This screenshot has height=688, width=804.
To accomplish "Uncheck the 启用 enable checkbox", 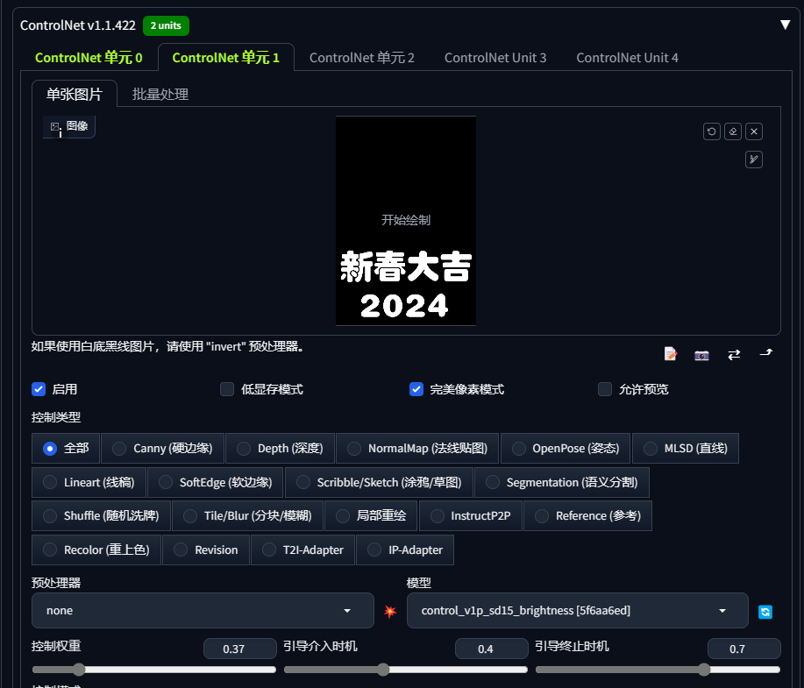I will 39,389.
